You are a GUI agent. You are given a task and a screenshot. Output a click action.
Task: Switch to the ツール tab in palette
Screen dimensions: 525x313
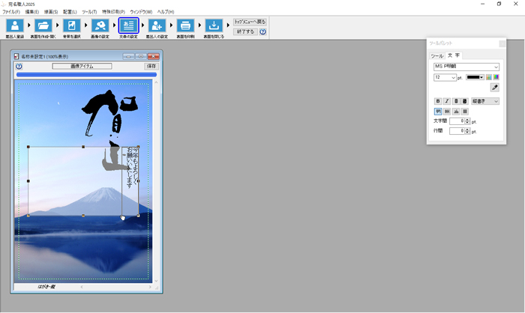(436, 55)
